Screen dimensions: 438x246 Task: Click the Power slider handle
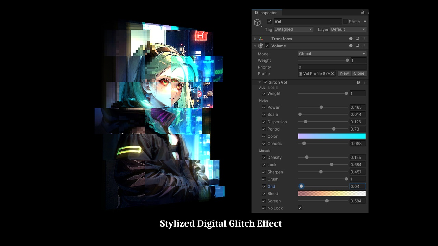click(x=321, y=107)
